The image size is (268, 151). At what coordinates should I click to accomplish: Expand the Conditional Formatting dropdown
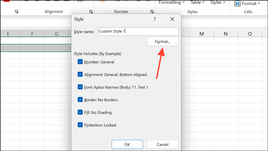(172, 3)
